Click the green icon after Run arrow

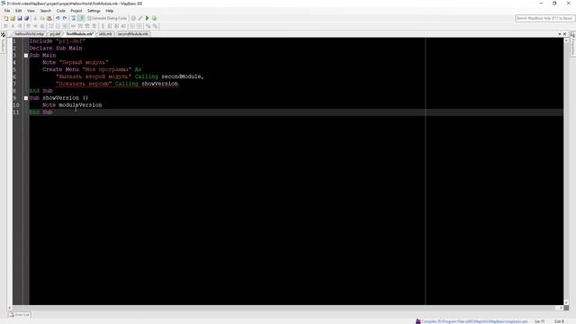pyautogui.click(x=154, y=18)
